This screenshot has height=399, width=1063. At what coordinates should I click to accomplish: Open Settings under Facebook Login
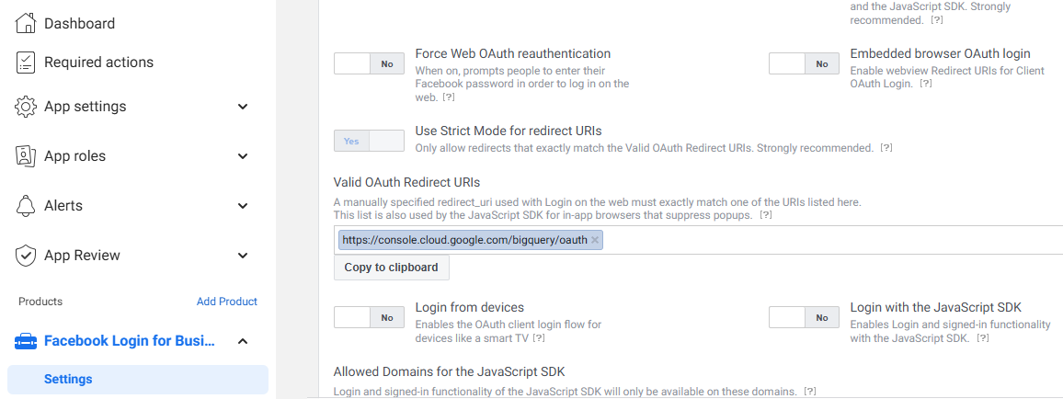click(x=68, y=379)
